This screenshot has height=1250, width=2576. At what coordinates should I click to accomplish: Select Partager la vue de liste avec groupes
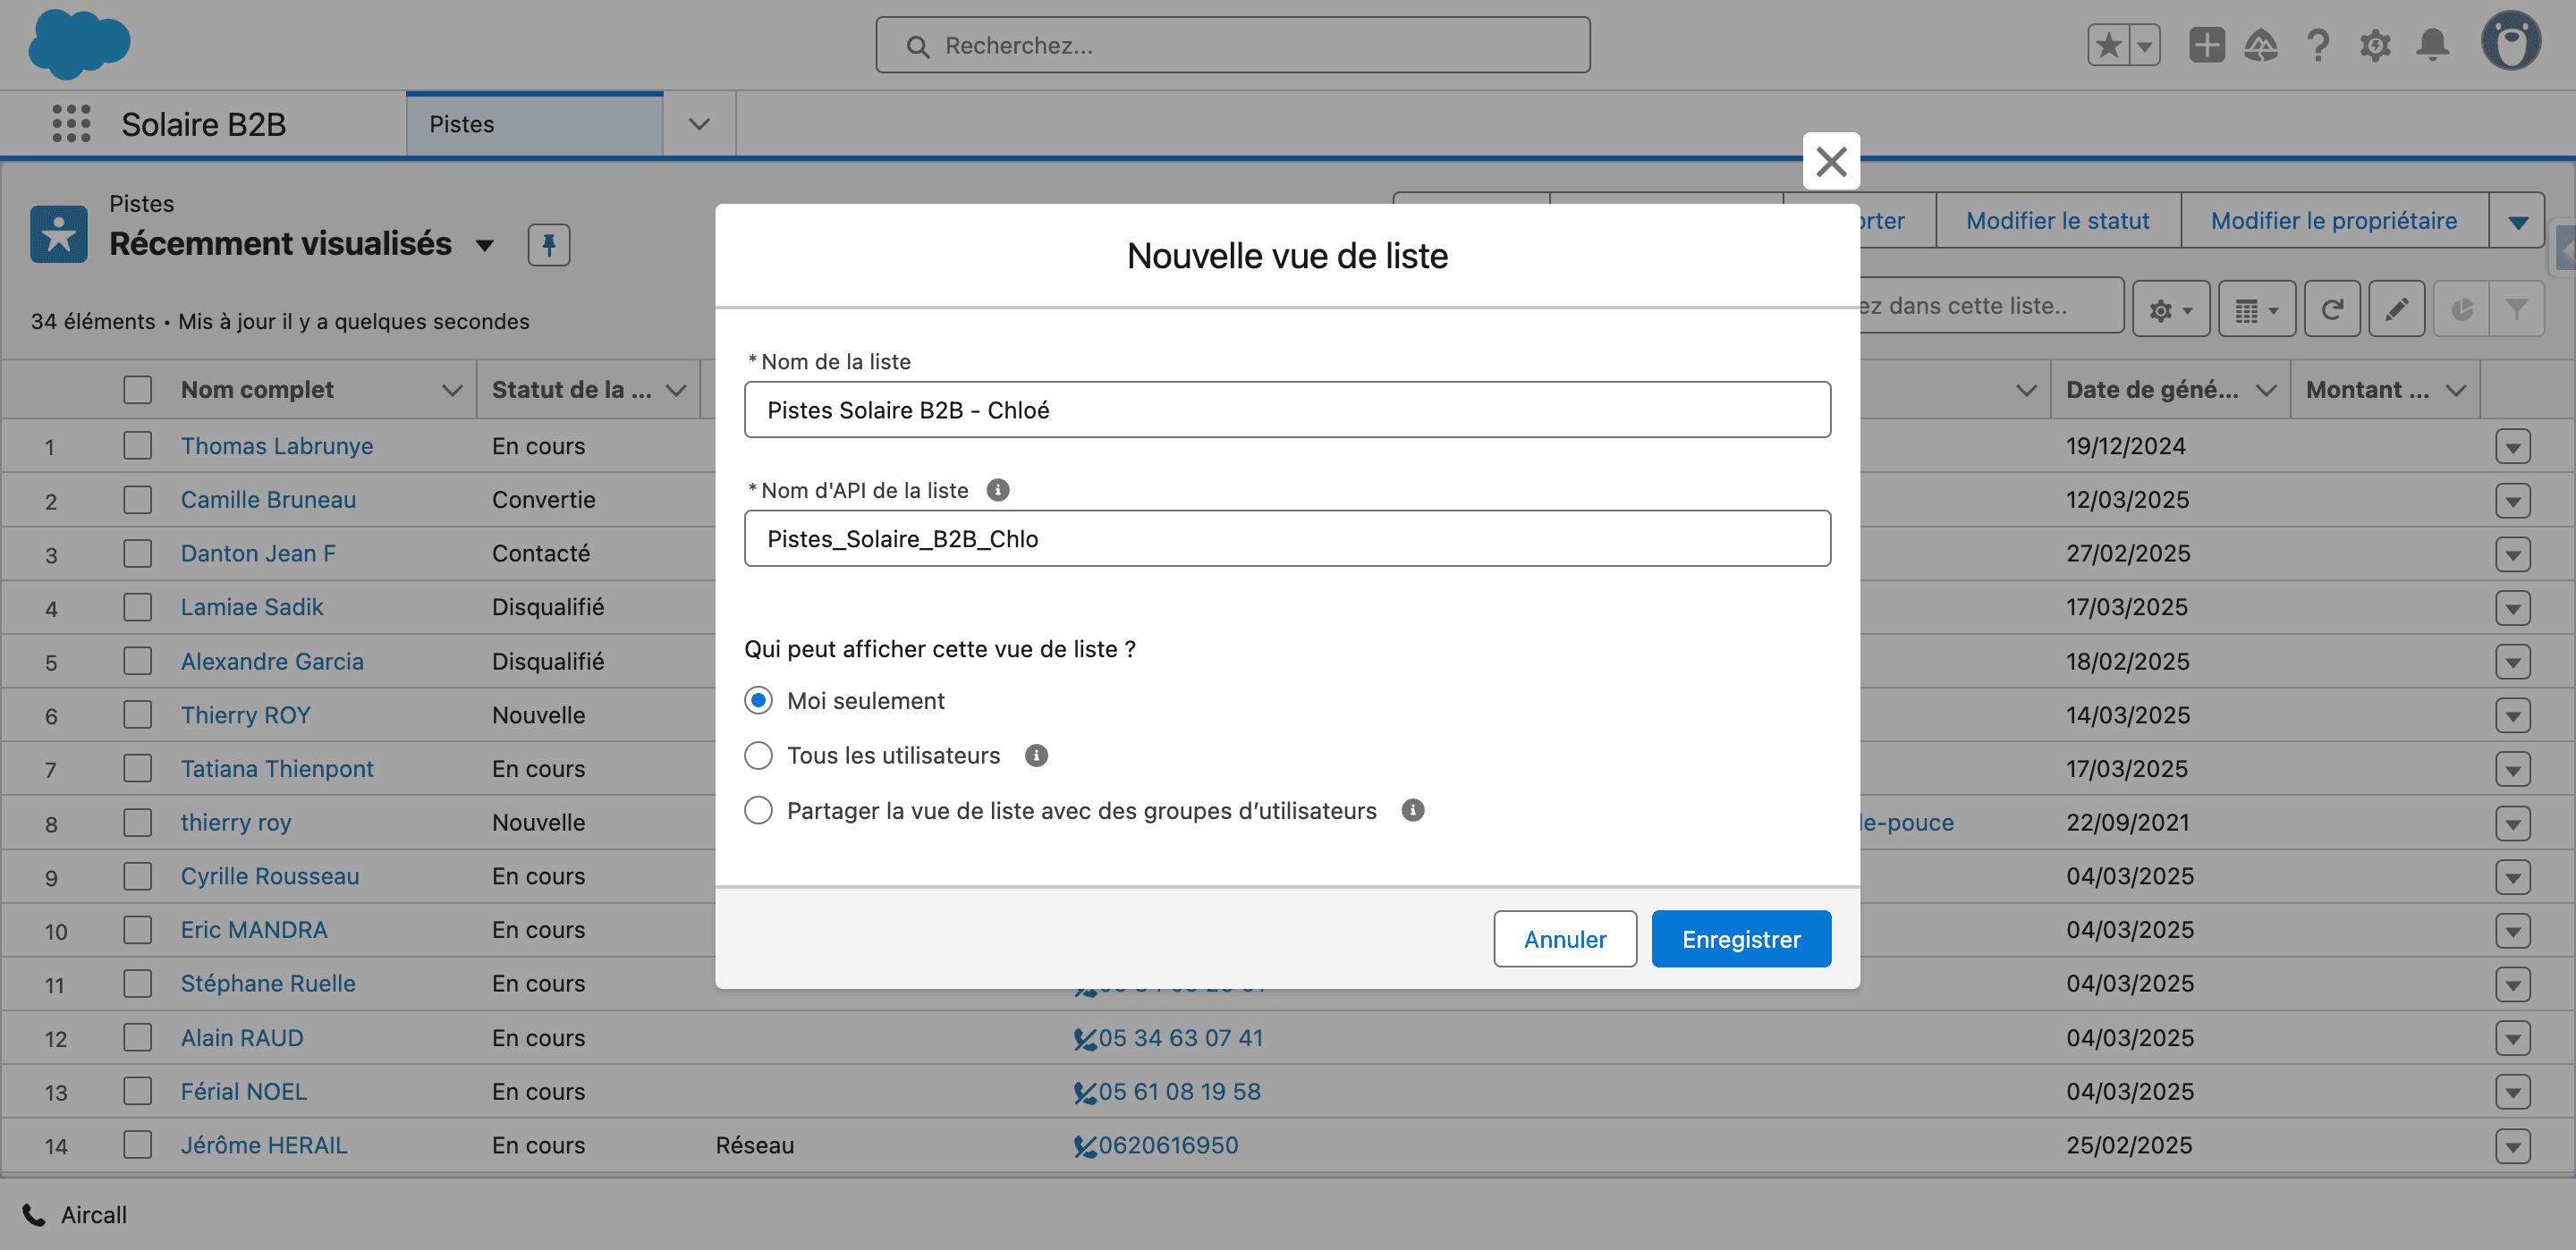758,810
